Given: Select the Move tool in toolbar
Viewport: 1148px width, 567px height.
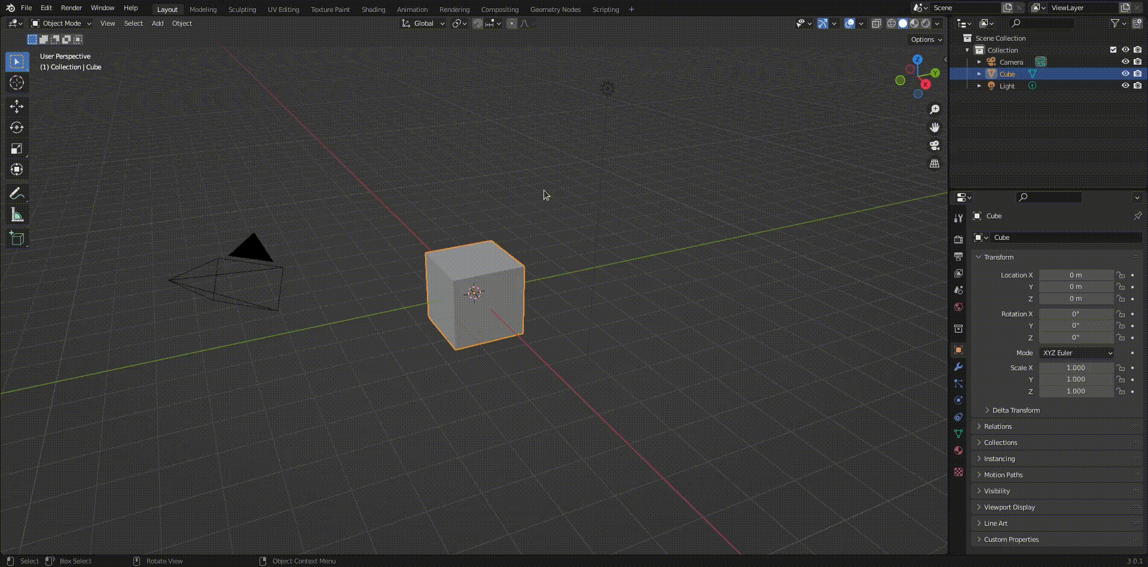Looking at the screenshot, I should click(17, 106).
